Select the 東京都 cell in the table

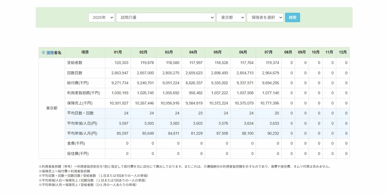pos(52,108)
